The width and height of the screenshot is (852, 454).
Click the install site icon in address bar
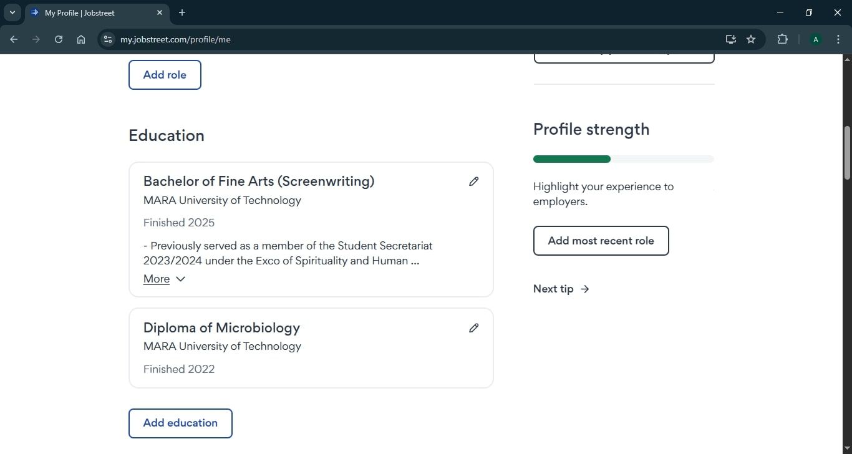pyautogui.click(x=730, y=39)
